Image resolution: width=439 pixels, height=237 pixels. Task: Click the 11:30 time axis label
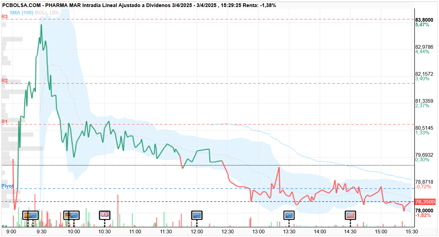(166, 231)
